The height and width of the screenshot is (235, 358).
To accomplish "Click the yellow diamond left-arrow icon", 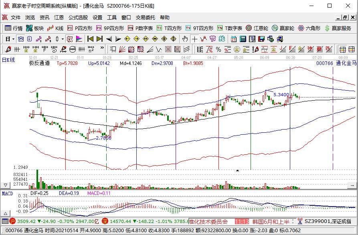I will 127,39.
